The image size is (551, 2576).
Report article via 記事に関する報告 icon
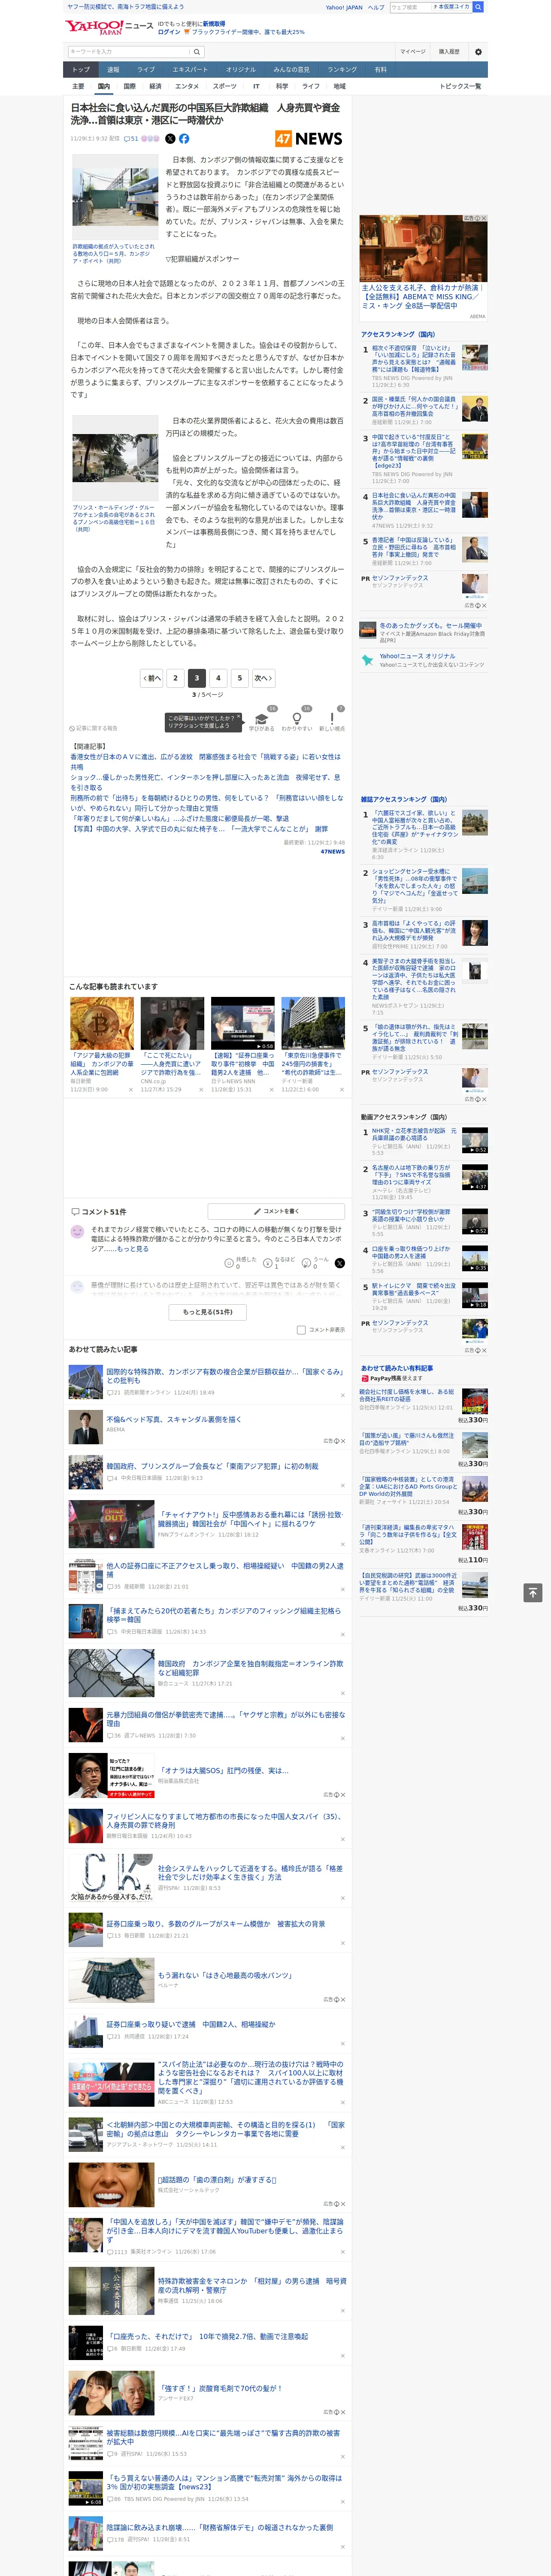point(93,728)
